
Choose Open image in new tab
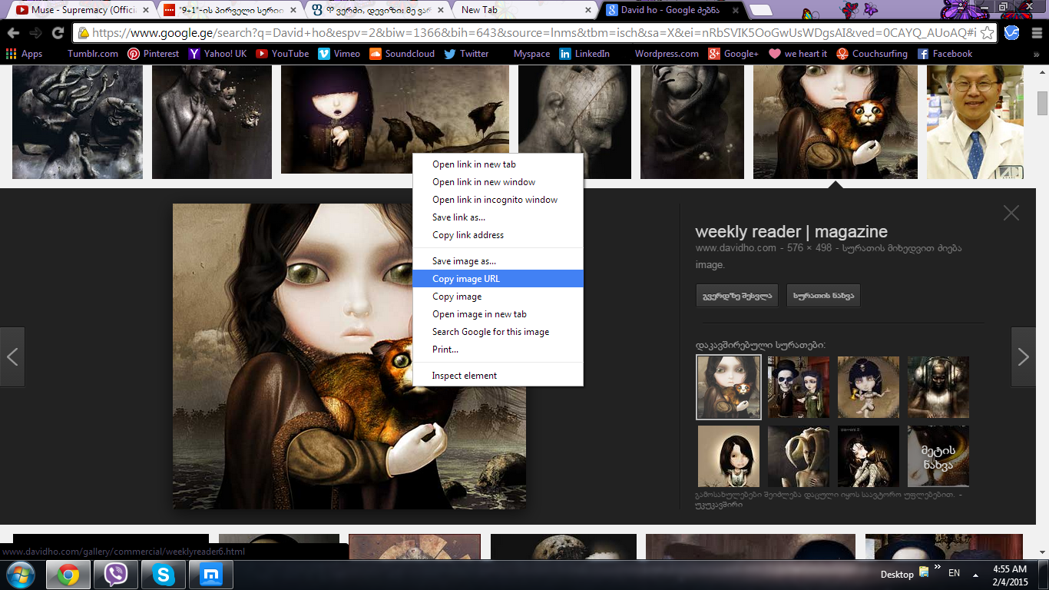498,314
